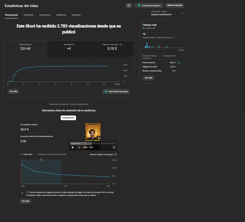Click Ver más in Tiempo real card

pyautogui.click(x=148, y=78)
